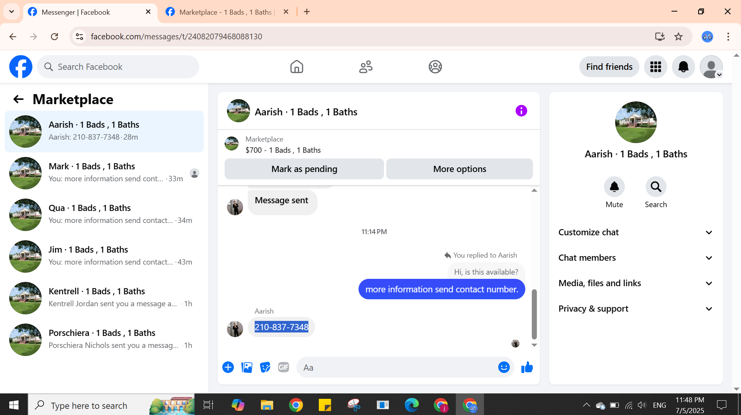The image size is (741, 415).
Task: Open Mark · 1 Bads, 1 Baths conversation
Action: pyautogui.click(x=104, y=173)
